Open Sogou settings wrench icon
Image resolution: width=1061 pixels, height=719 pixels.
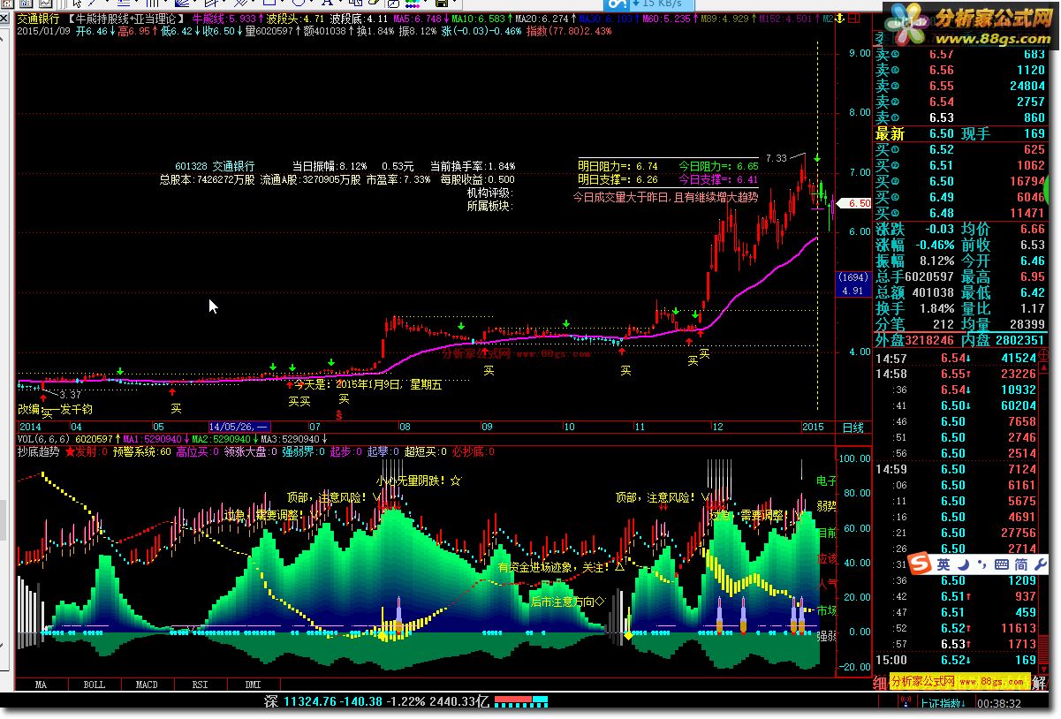[1040, 564]
